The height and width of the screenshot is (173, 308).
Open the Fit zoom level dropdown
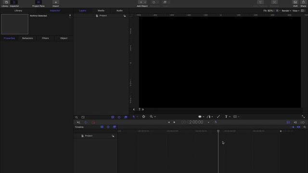tap(269, 11)
